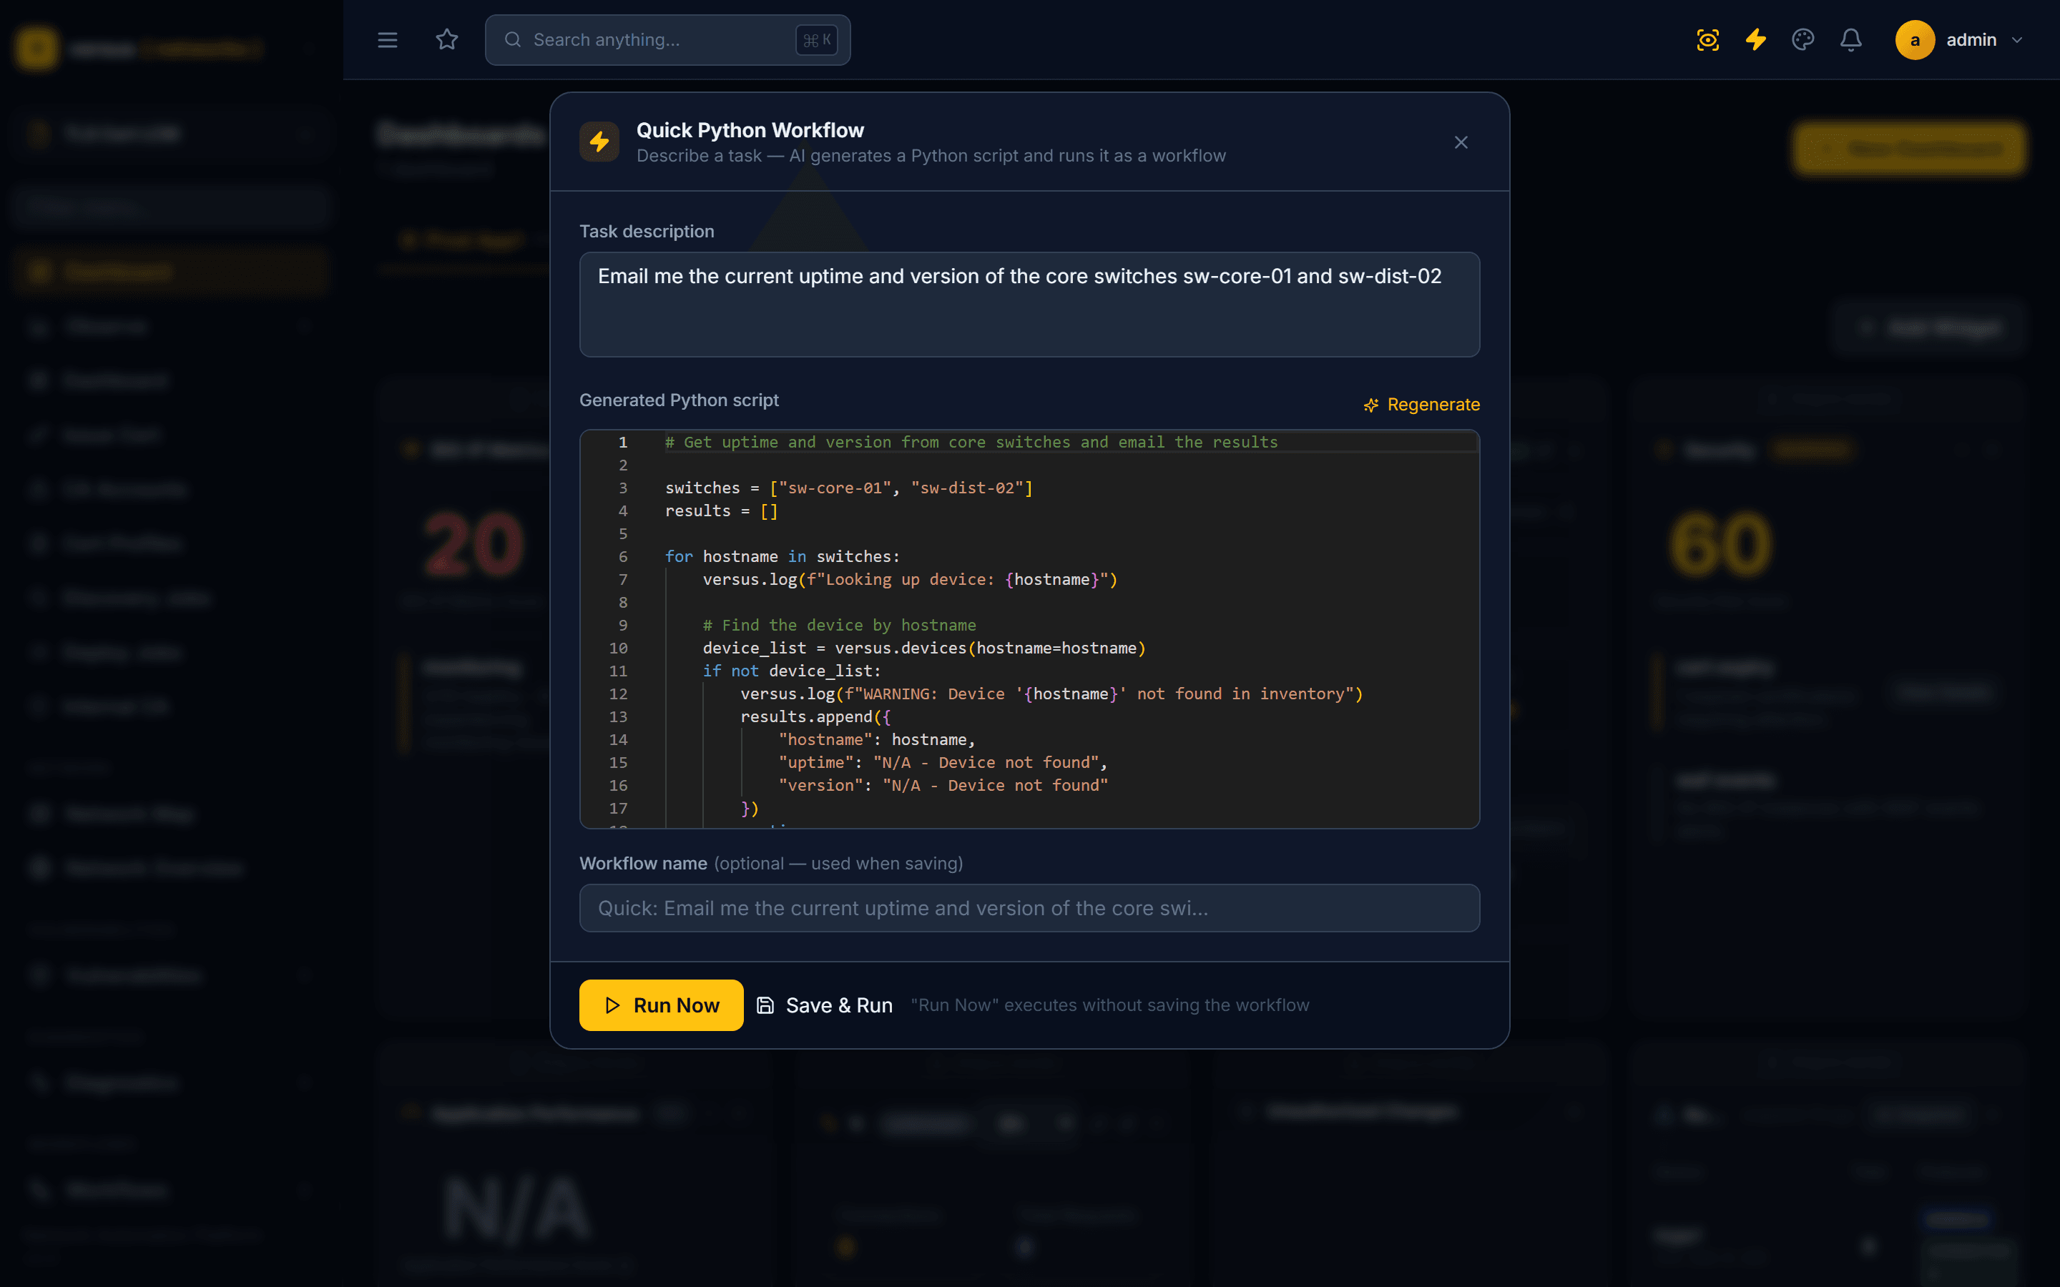Click the screen capture eye icon
Viewport: 2060px width, 1287px height.
(1707, 40)
